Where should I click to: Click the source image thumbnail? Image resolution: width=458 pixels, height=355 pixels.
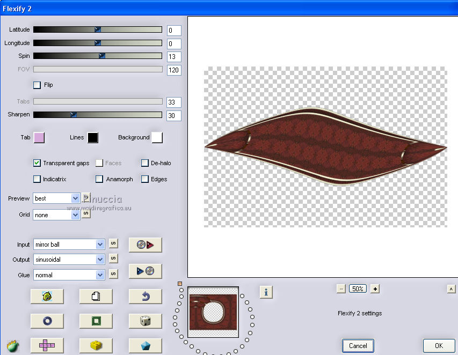coord(213,312)
